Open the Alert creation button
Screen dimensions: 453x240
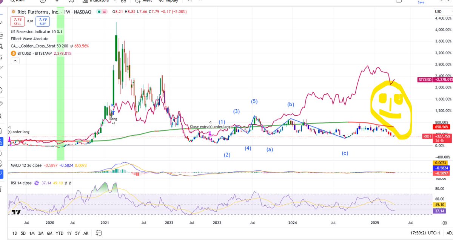[143, 1]
